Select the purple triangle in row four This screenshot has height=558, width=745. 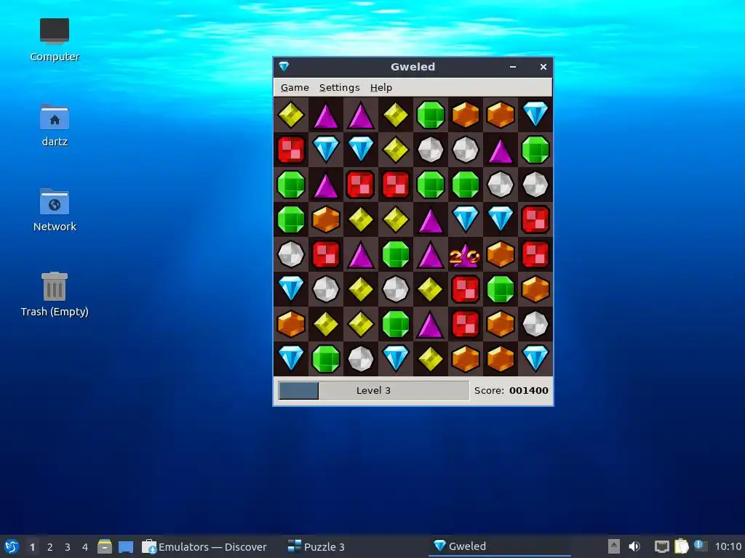[x=431, y=219]
